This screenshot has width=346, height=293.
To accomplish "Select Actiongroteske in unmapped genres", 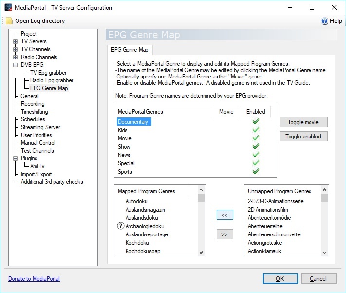I will 265,243.
